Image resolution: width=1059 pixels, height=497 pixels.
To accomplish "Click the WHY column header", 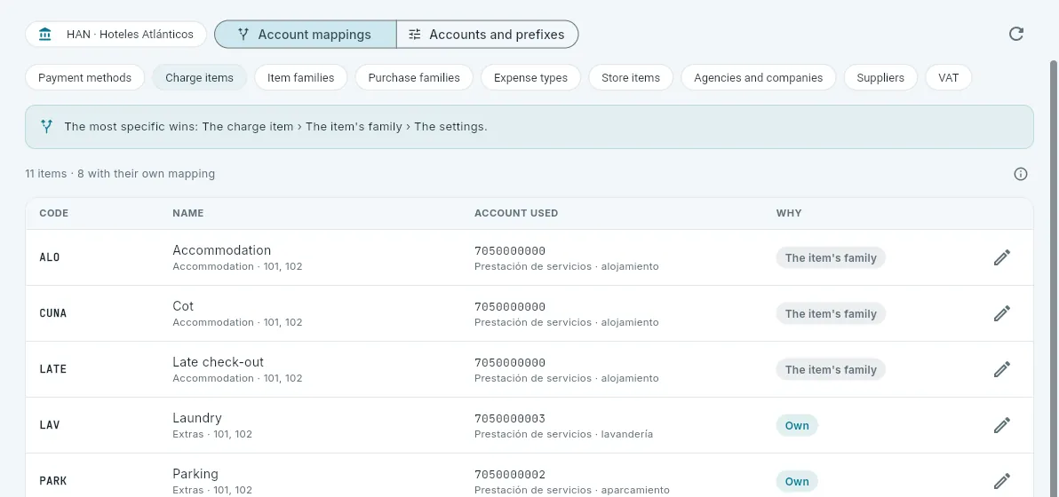I will coord(789,213).
